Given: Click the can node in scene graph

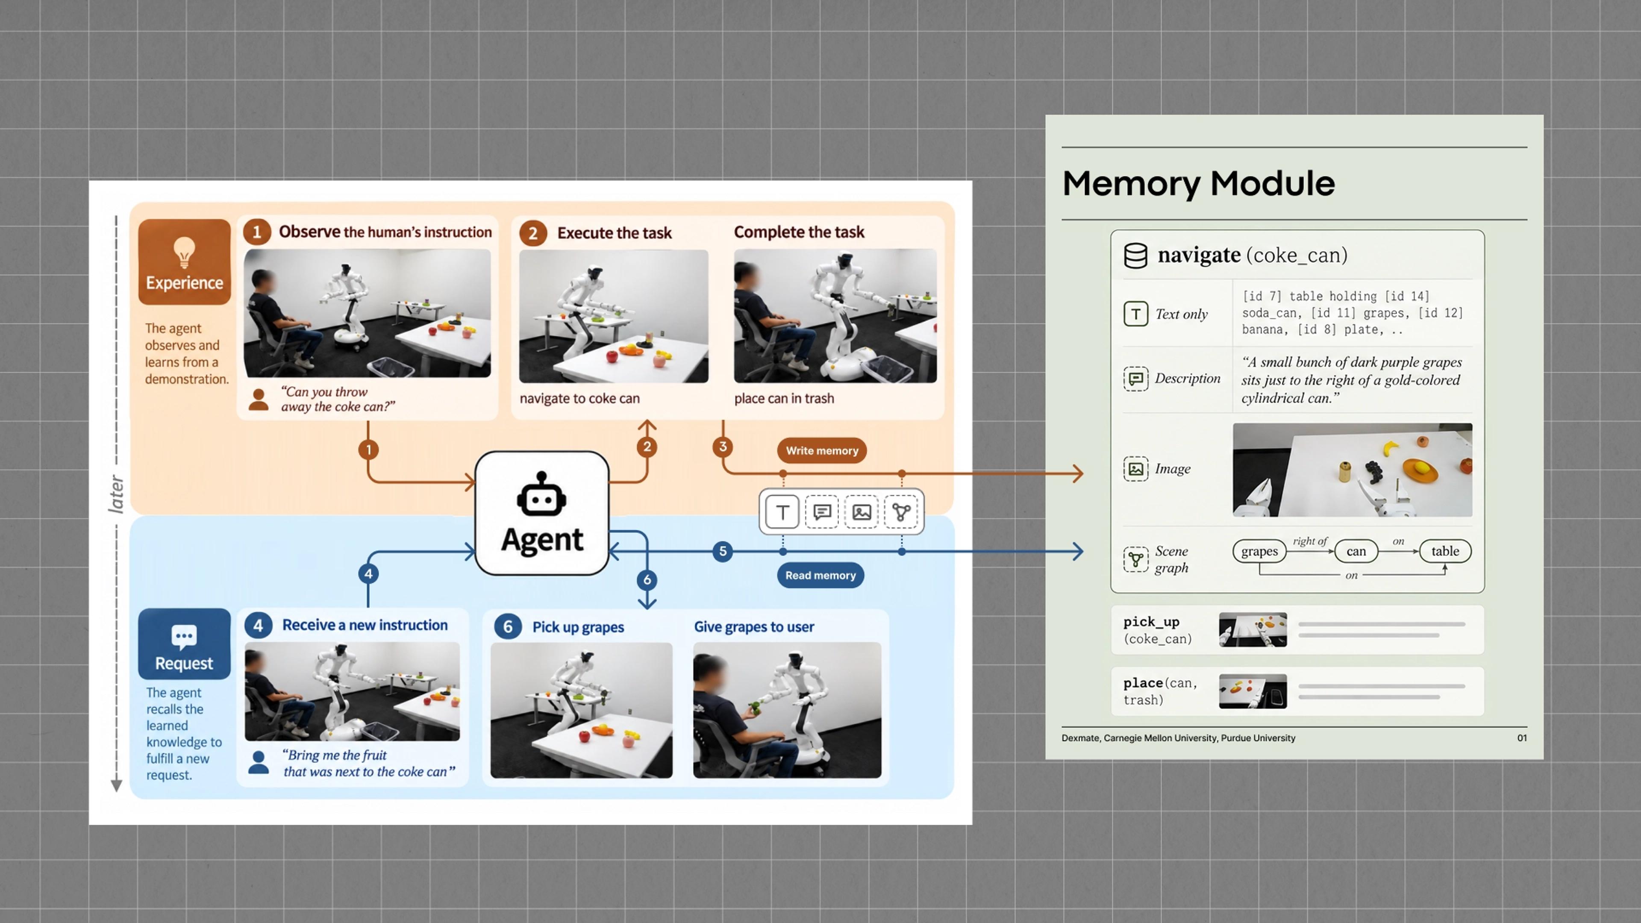Looking at the screenshot, I should click(x=1356, y=551).
